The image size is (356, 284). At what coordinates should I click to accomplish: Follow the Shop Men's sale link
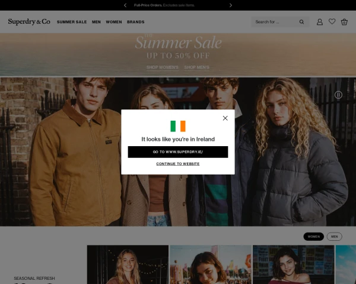pos(196,67)
